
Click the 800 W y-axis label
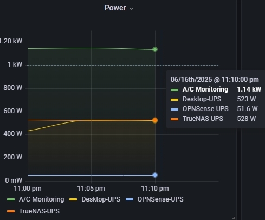pos(13,88)
